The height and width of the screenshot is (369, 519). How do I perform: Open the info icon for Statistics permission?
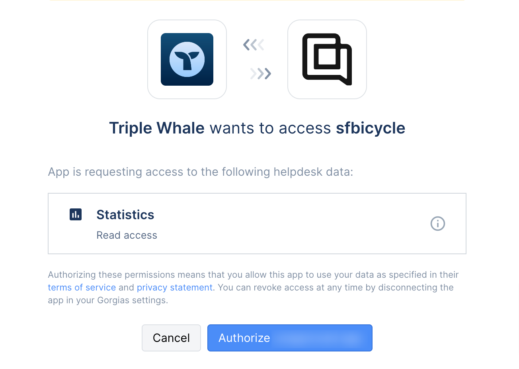438,224
